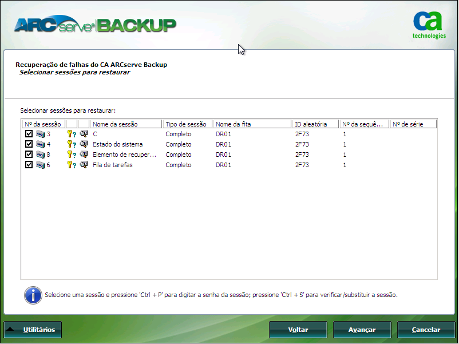Click the Cancelar button
This screenshot has width=459, height=344.
coord(426,330)
